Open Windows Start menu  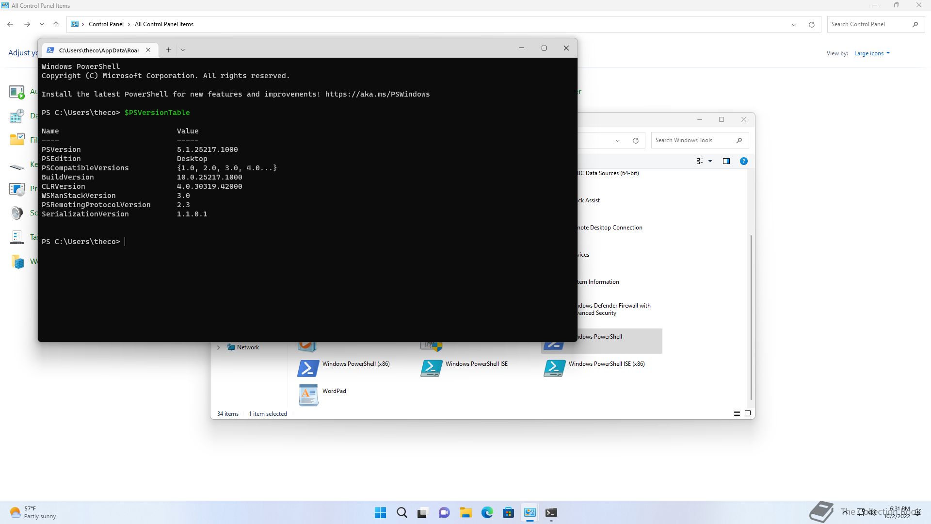pos(381,513)
